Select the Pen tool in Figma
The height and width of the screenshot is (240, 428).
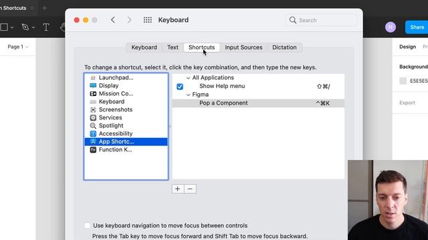[25, 27]
